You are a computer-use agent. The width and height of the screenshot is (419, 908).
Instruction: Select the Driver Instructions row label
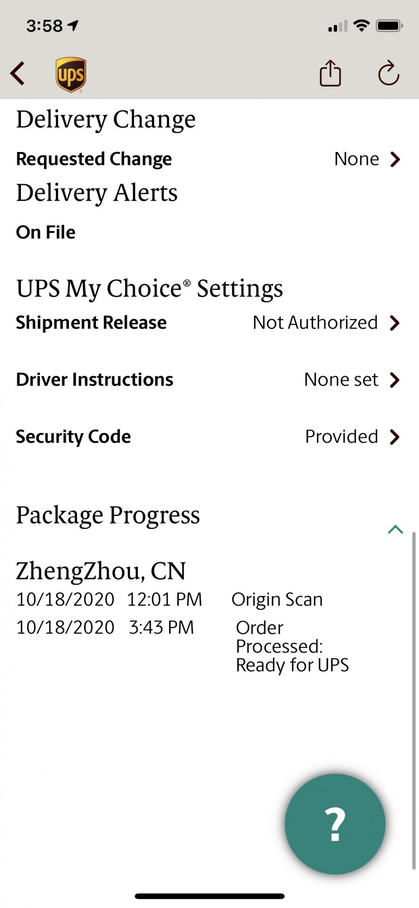tap(94, 380)
